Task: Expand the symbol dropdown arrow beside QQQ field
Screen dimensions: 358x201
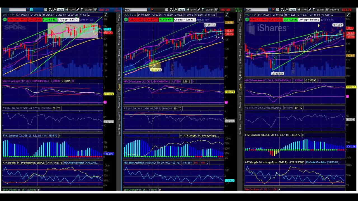Action: tap(149, 10)
